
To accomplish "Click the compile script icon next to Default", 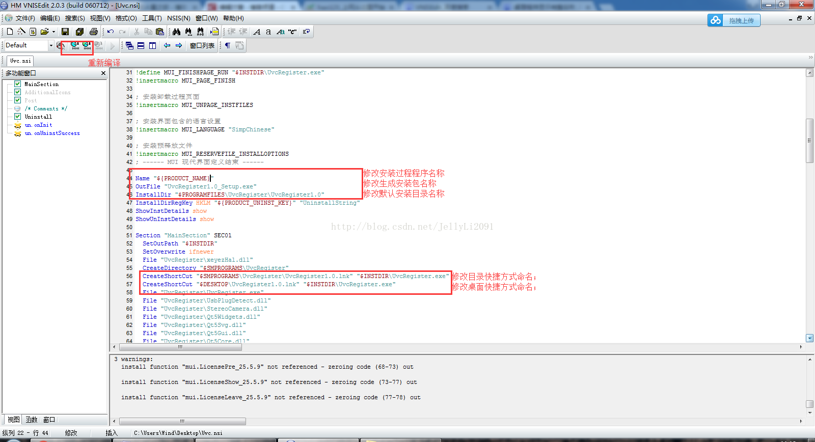I will coord(61,45).
